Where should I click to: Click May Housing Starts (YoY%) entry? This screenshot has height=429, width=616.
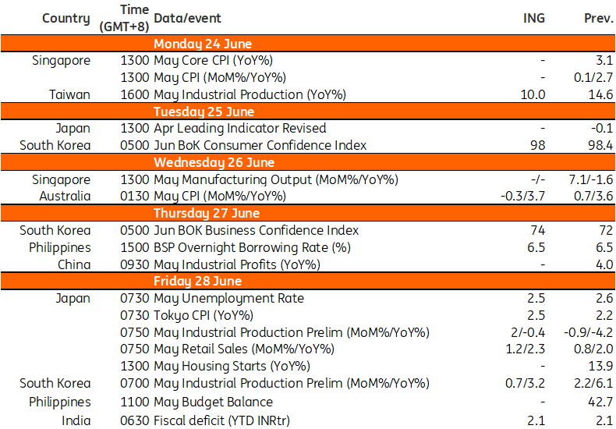pyautogui.click(x=232, y=366)
